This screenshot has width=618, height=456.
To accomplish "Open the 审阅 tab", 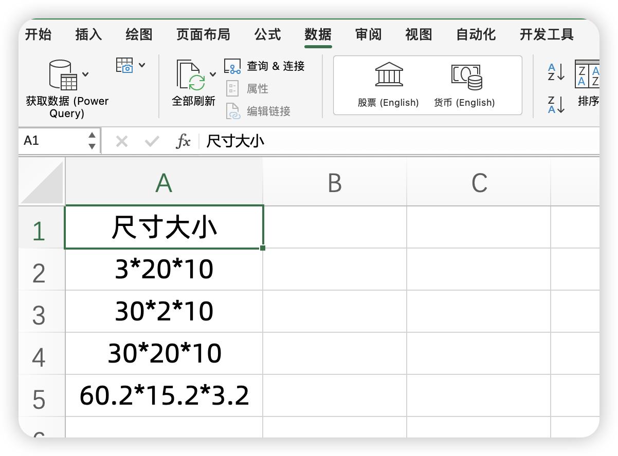I will tap(368, 34).
